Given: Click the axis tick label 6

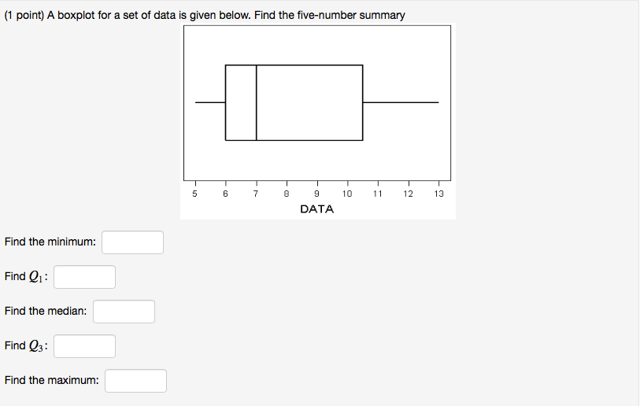Looking at the screenshot, I should point(225,194).
